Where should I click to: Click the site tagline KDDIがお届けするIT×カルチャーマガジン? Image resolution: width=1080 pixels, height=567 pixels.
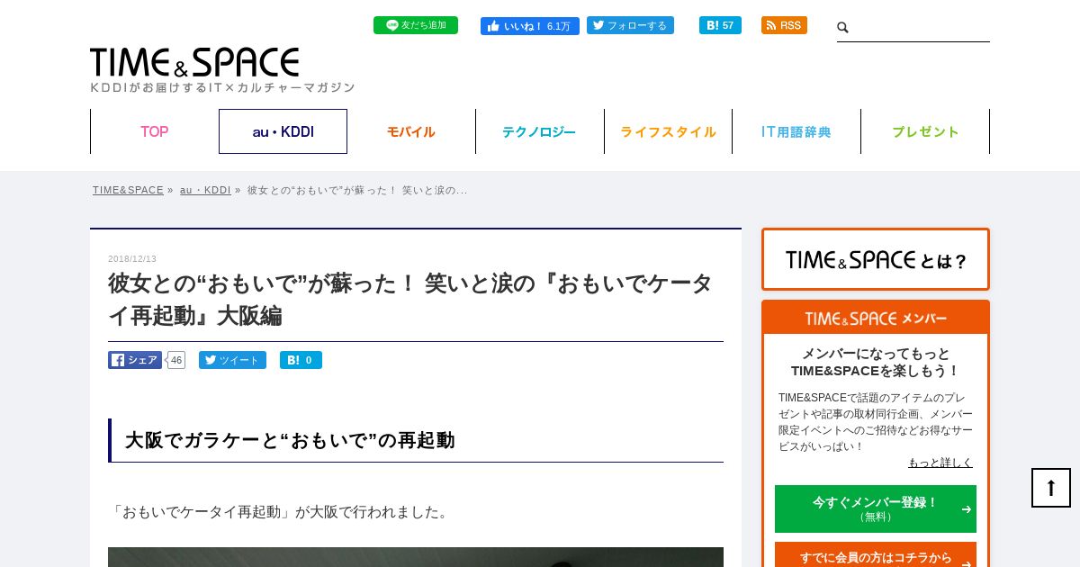[222, 87]
